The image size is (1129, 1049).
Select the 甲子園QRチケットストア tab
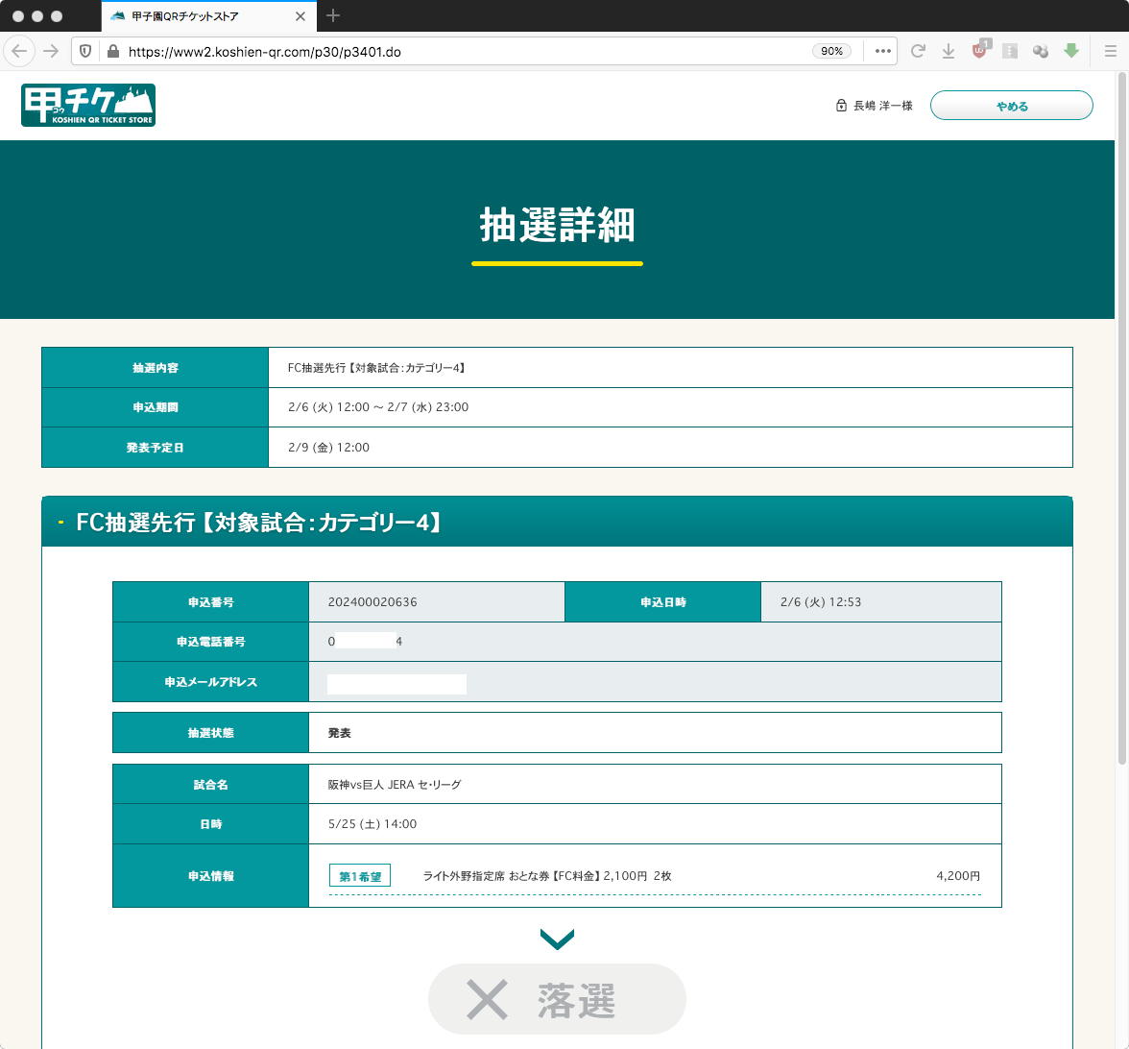pyautogui.click(x=209, y=15)
